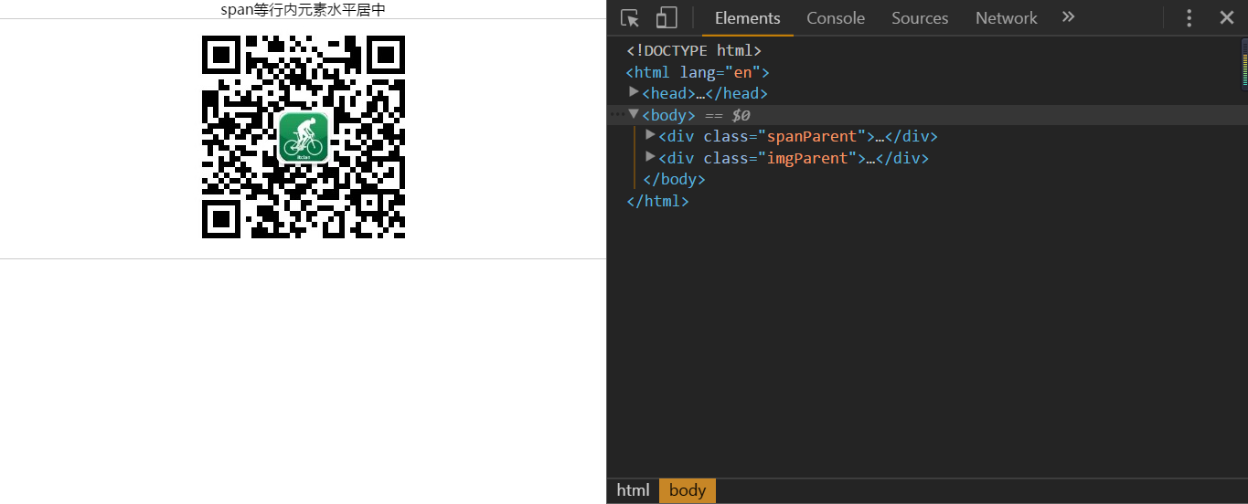The height and width of the screenshot is (504, 1248).
Task: Click the green cyclist logo in QR code
Action: tap(304, 137)
